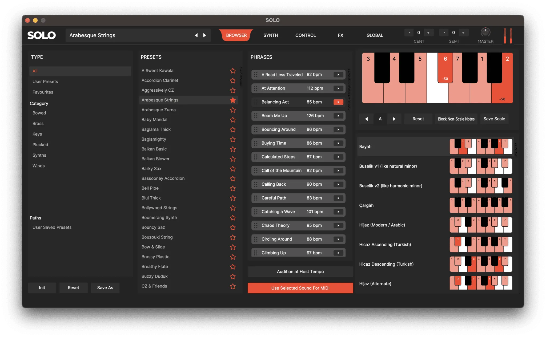Stop the active Balancing Act play button
The width and height of the screenshot is (546, 337).
point(338,102)
